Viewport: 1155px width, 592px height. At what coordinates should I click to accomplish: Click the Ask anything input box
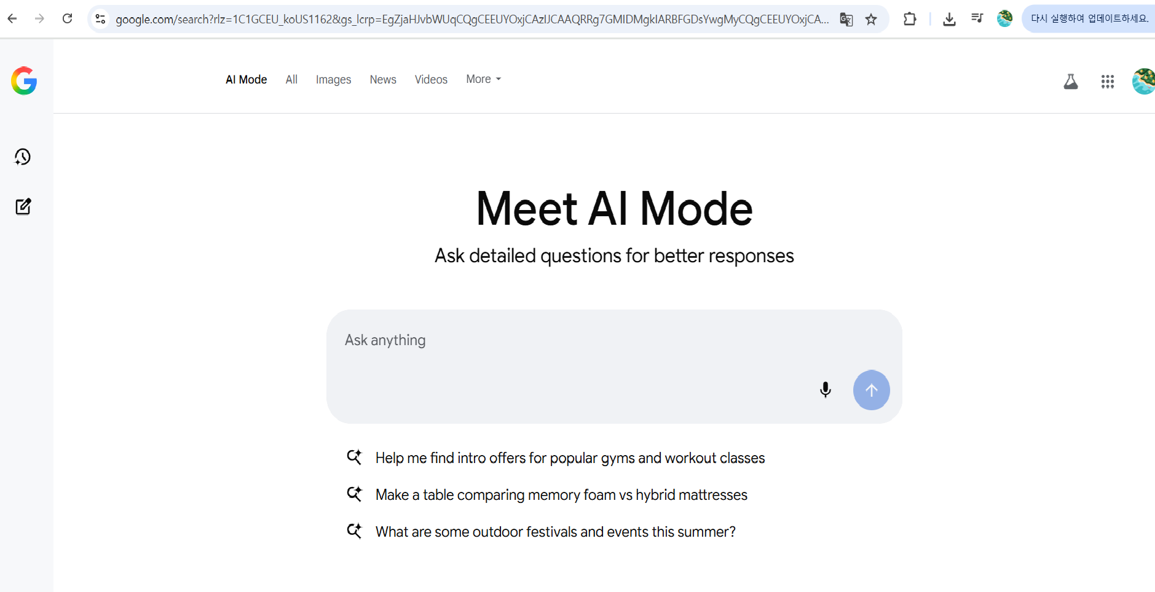tap(572, 341)
